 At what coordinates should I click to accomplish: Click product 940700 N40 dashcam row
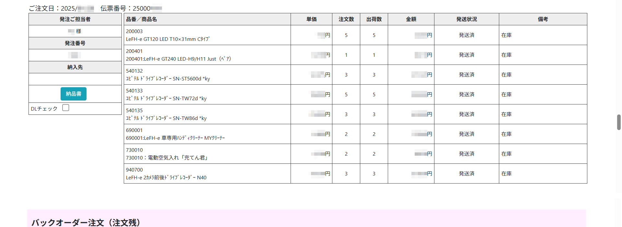click(355, 173)
